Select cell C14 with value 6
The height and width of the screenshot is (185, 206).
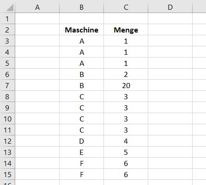pyautogui.click(x=126, y=163)
